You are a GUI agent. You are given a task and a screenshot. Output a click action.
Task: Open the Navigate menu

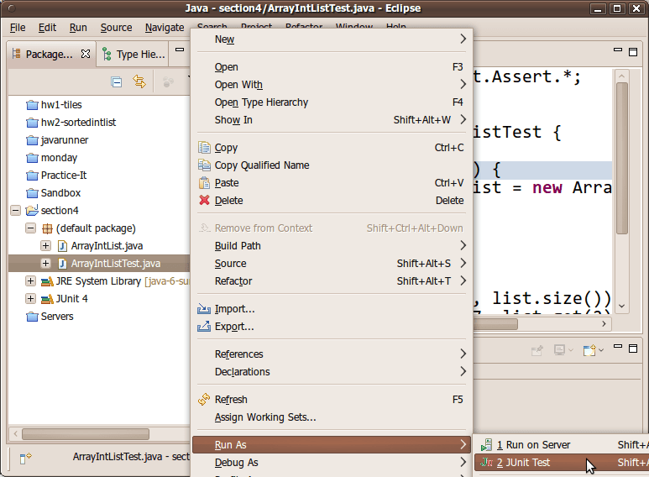tap(165, 28)
